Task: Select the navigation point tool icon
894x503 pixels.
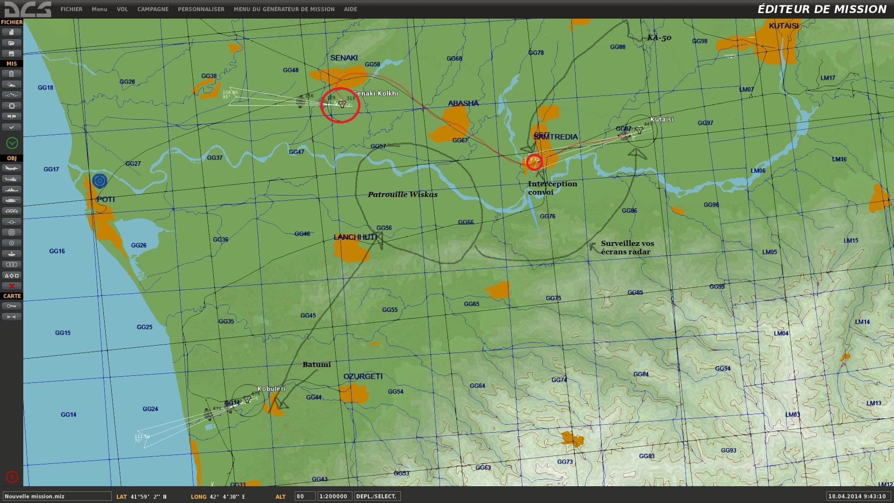Action: [x=12, y=222]
